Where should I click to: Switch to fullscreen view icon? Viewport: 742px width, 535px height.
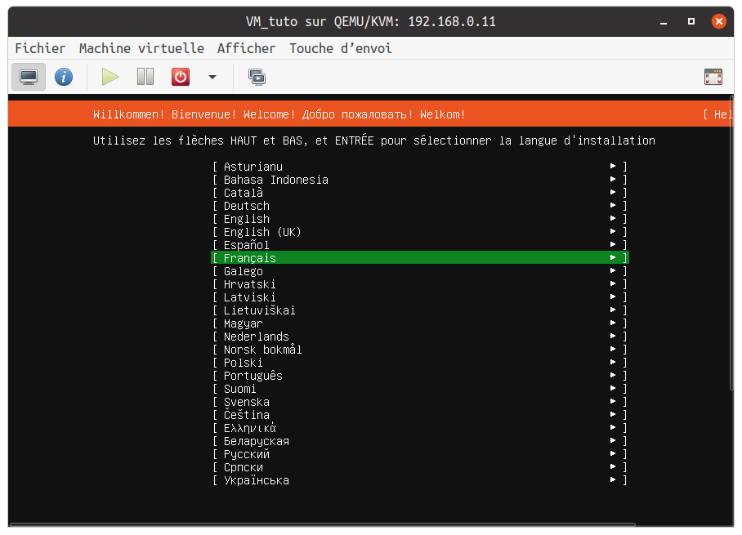click(x=713, y=77)
